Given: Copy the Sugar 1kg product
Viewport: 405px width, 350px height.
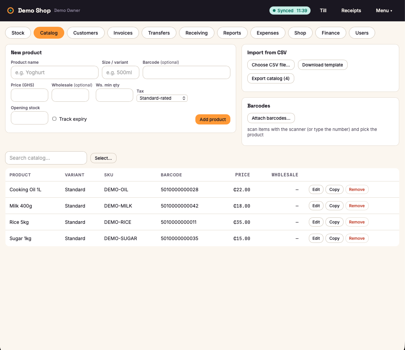Looking at the screenshot, I should point(334,238).
